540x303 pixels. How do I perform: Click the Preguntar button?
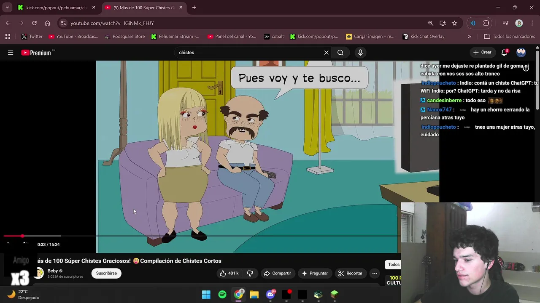[314, 273]
